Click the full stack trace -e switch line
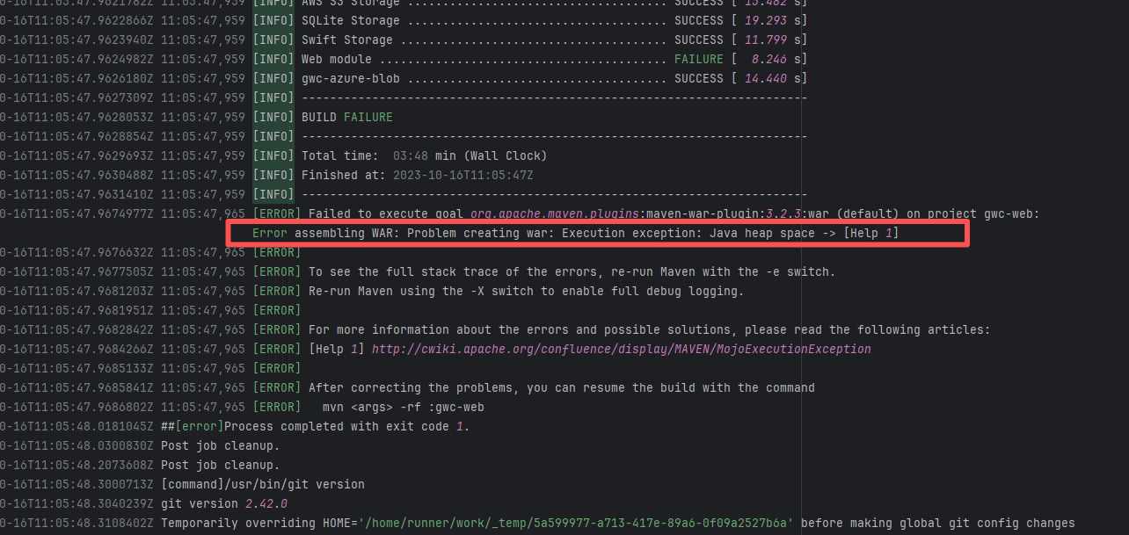Image resolution: width=1129 pixels, height=535 pixels. point(572,271)
